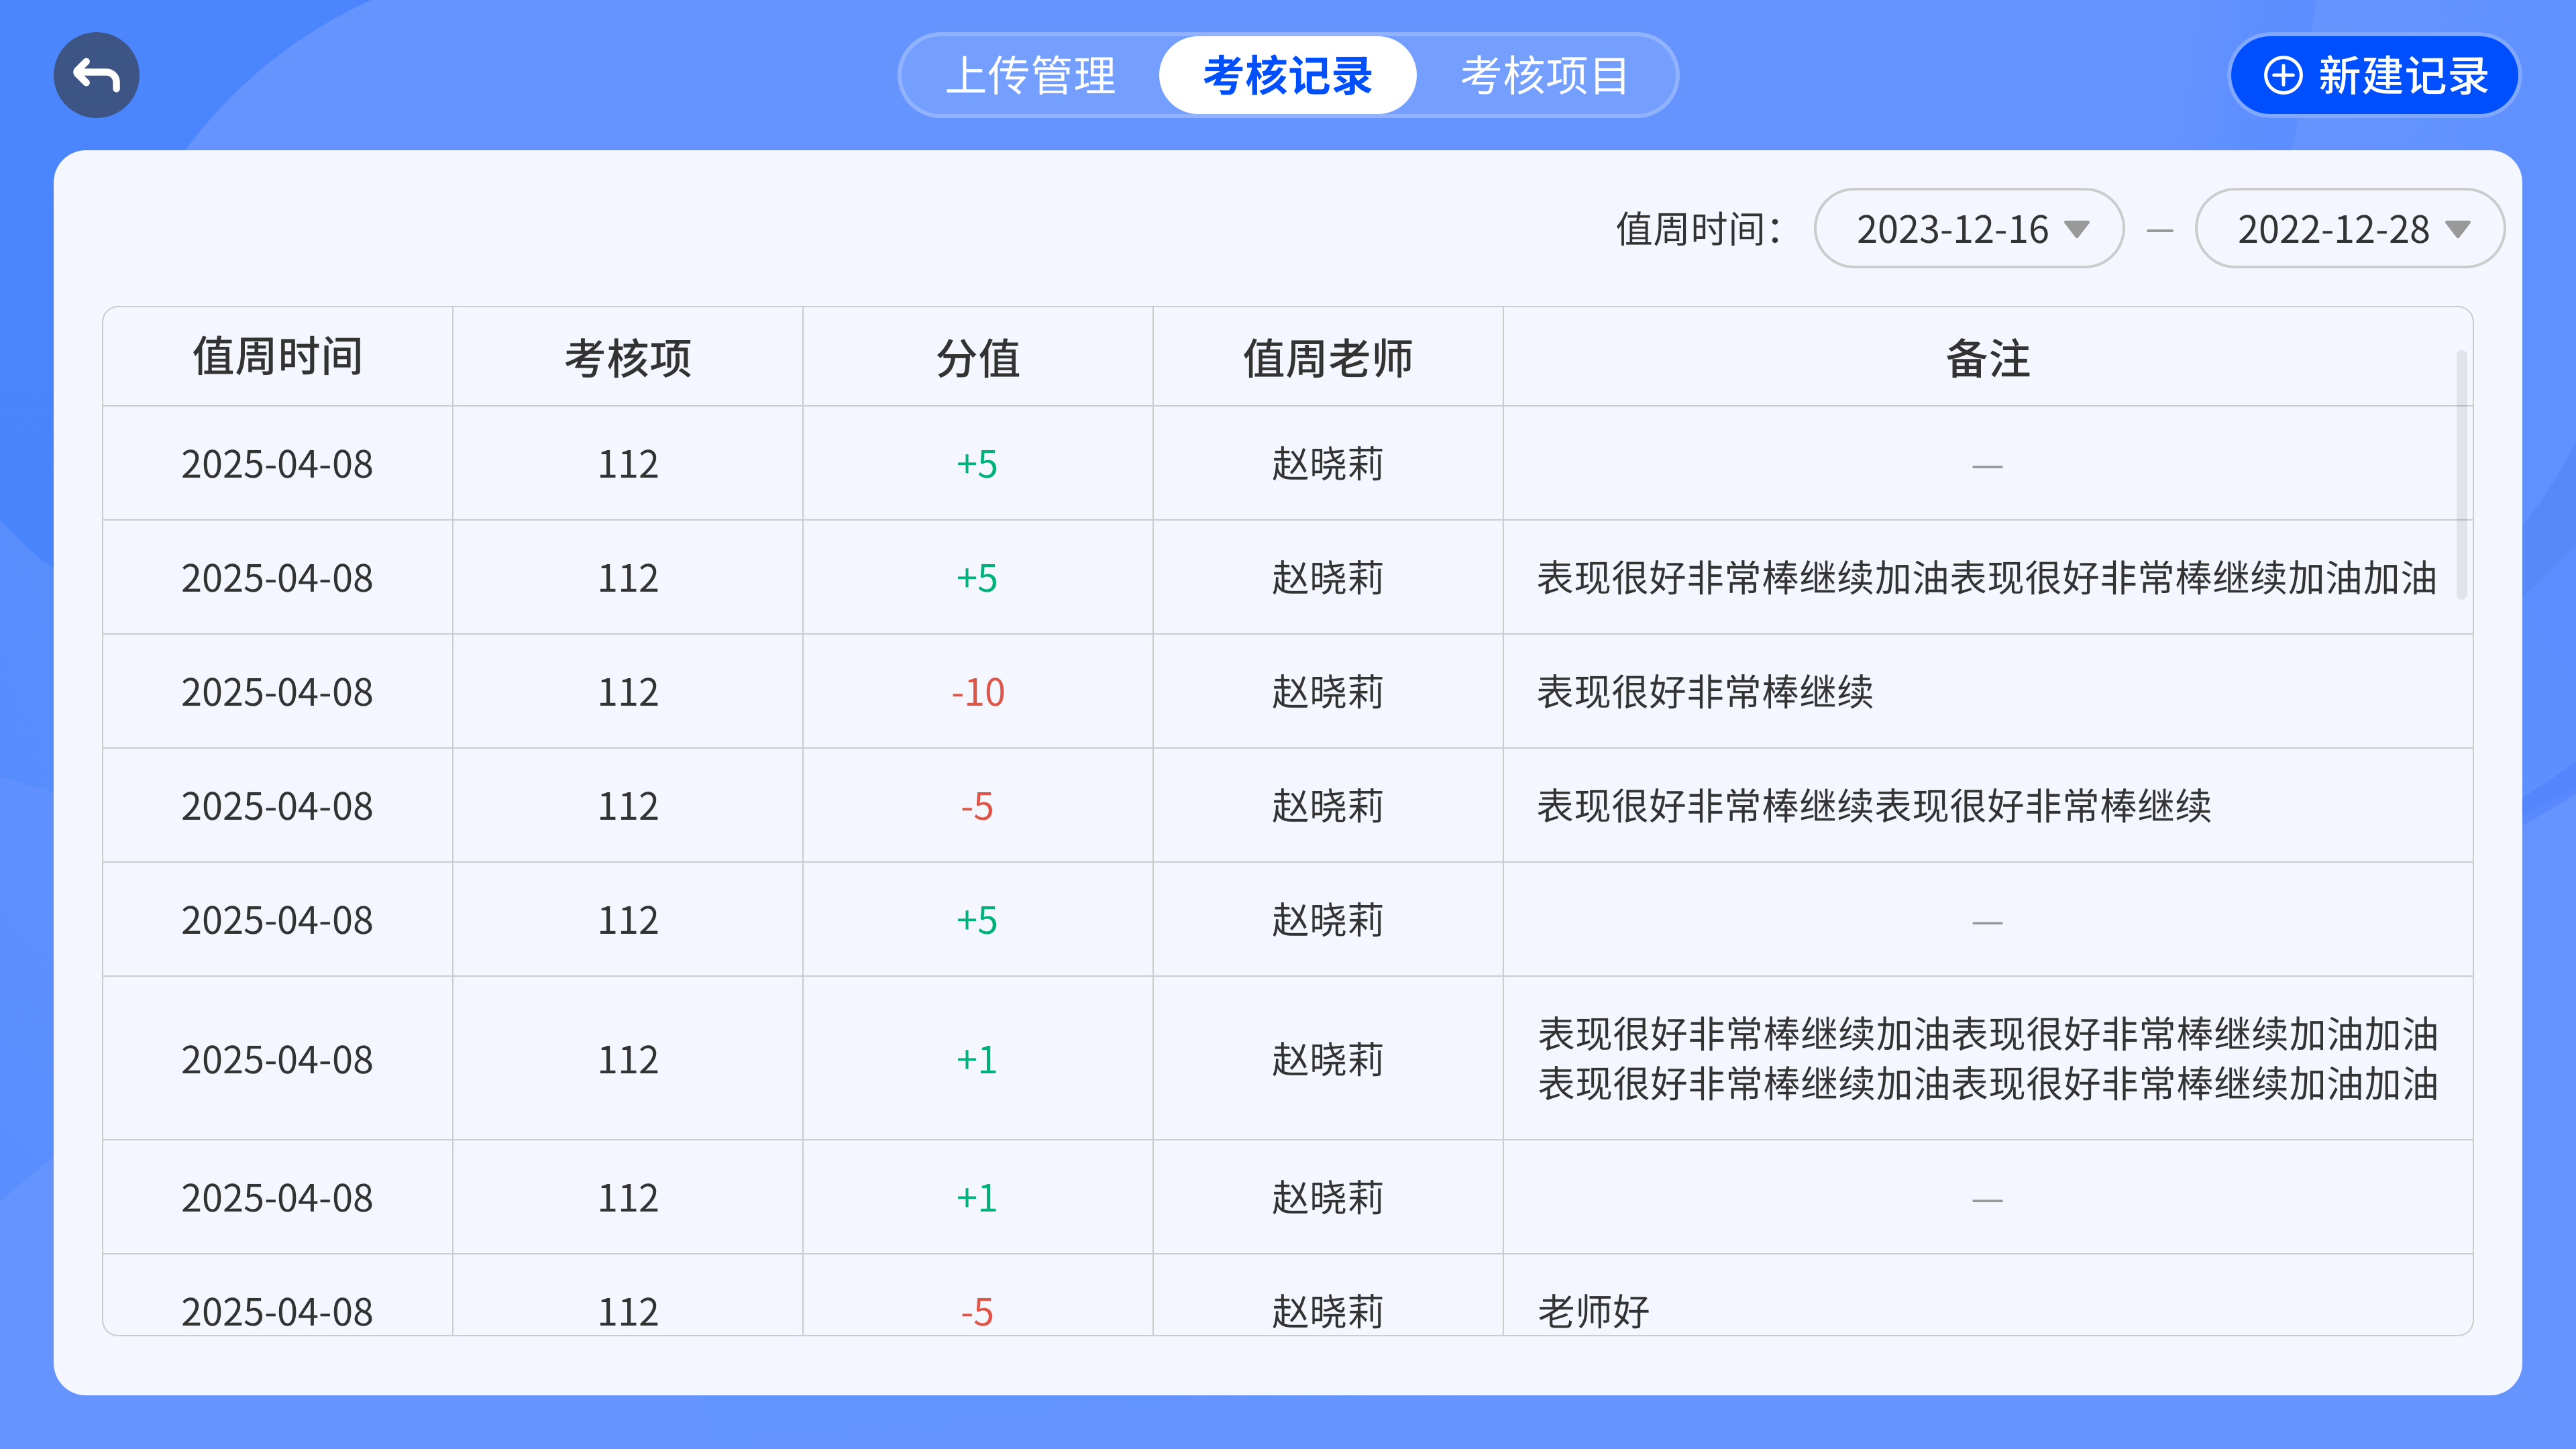Click the first row's +5 score

(977, 464)
